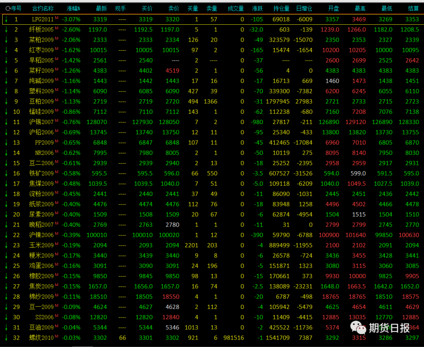This screenshot has height=347, width=424.
Task: Select contract 焦煤2009
Action: [x=41, y=184]
